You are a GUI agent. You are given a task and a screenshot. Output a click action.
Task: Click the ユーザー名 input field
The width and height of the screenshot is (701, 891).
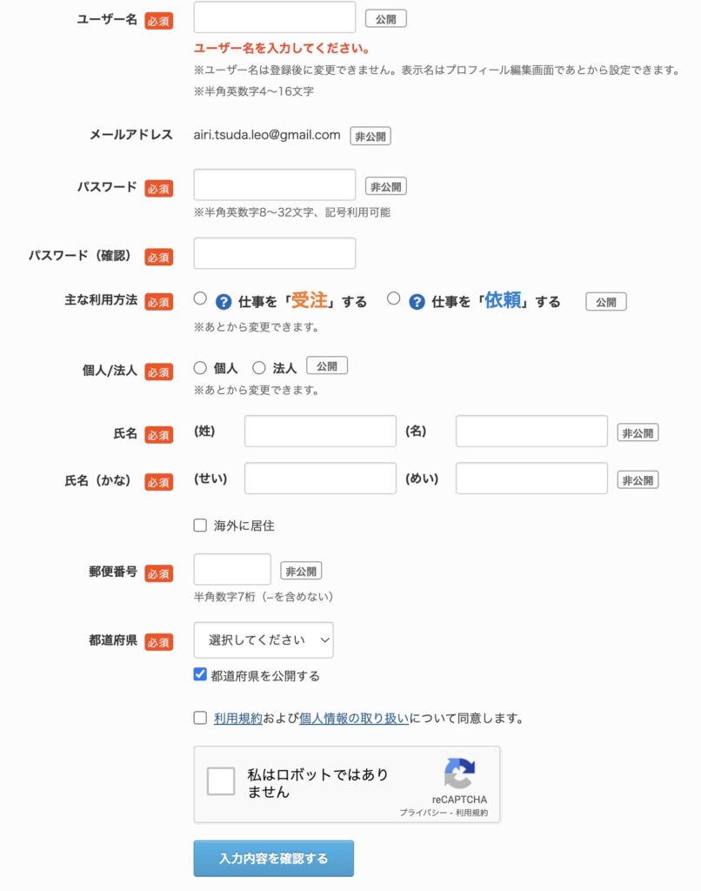[x=274, y=17]
